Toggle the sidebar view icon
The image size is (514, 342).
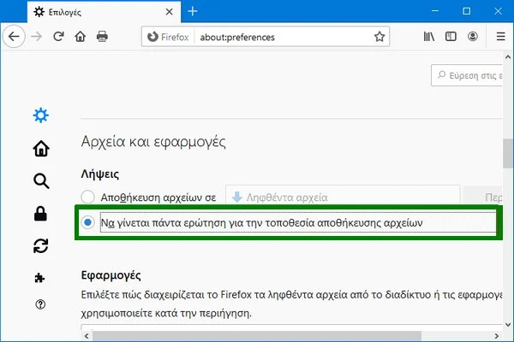451,36
